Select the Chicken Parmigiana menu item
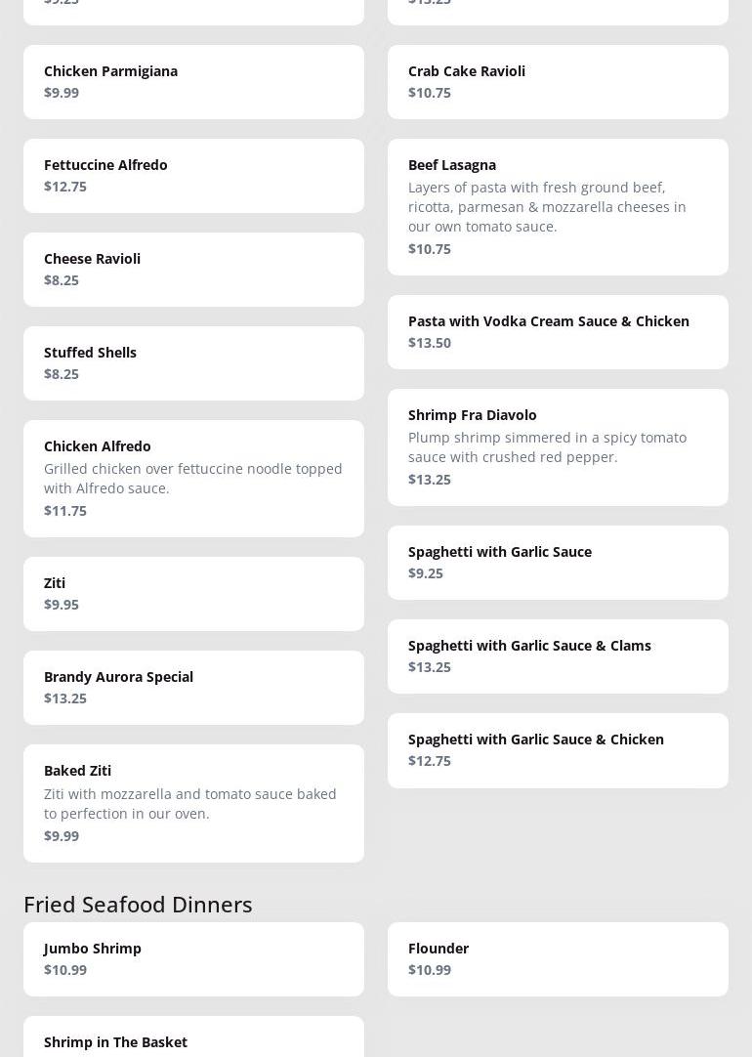Screen dimensions: 752x1057 [x=193, y=82]
